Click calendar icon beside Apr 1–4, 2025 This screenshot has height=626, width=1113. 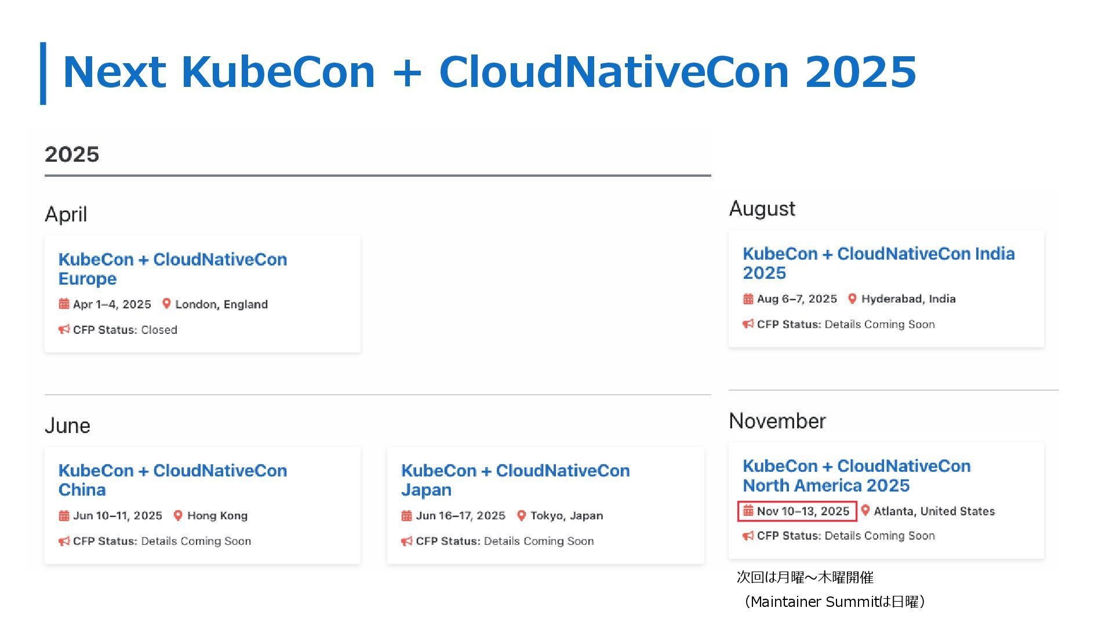pyautogui.click(x=64, y=304)
